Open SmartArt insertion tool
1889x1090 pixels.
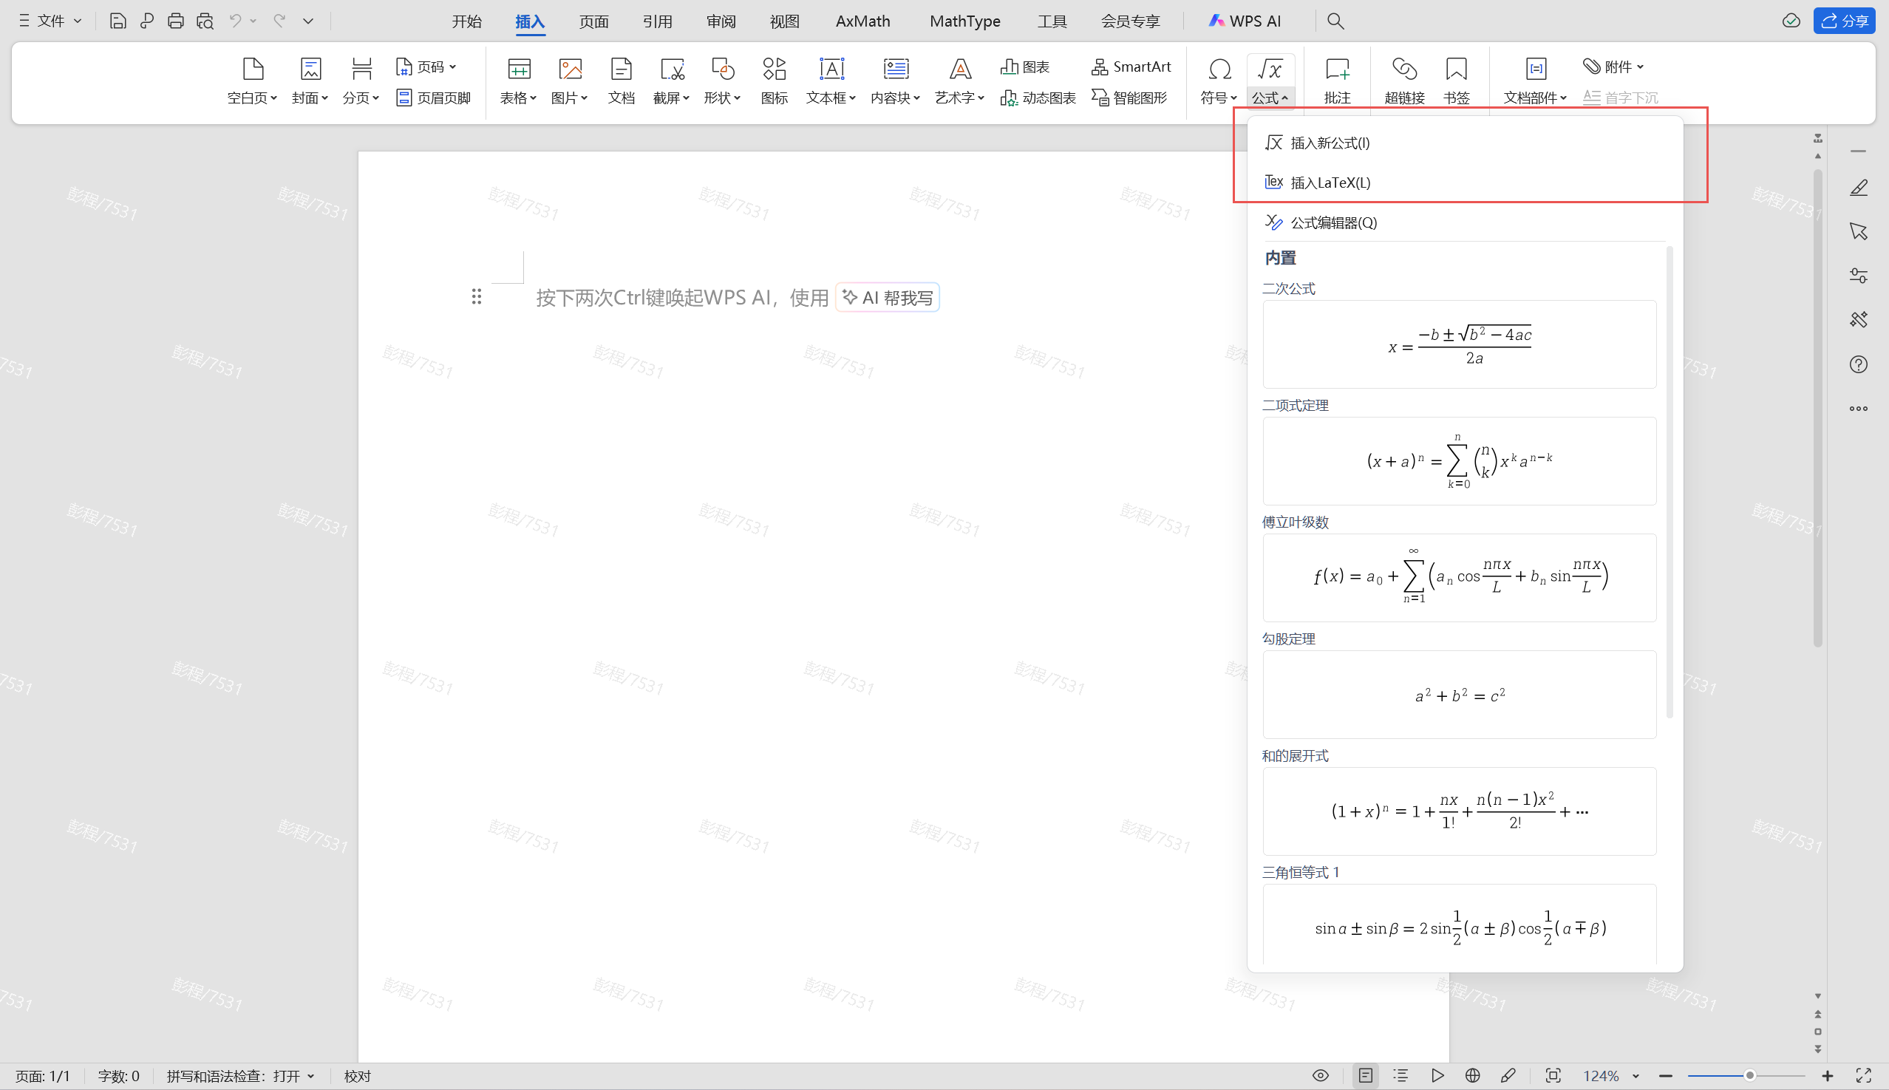(x=1131, y=67)
